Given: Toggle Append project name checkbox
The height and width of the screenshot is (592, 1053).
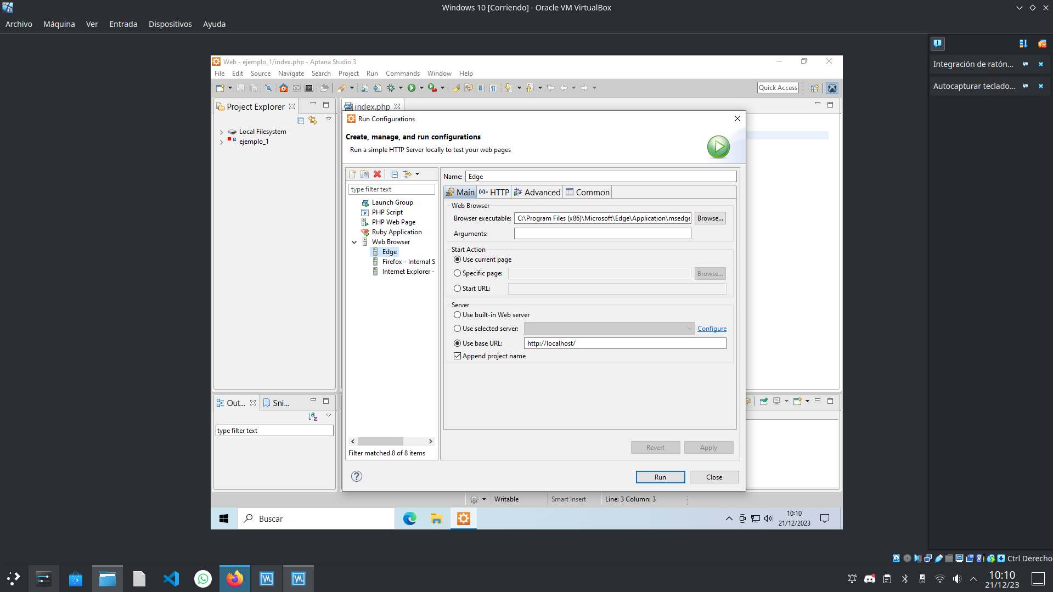Looking at the screenshot, I should 457,356.
